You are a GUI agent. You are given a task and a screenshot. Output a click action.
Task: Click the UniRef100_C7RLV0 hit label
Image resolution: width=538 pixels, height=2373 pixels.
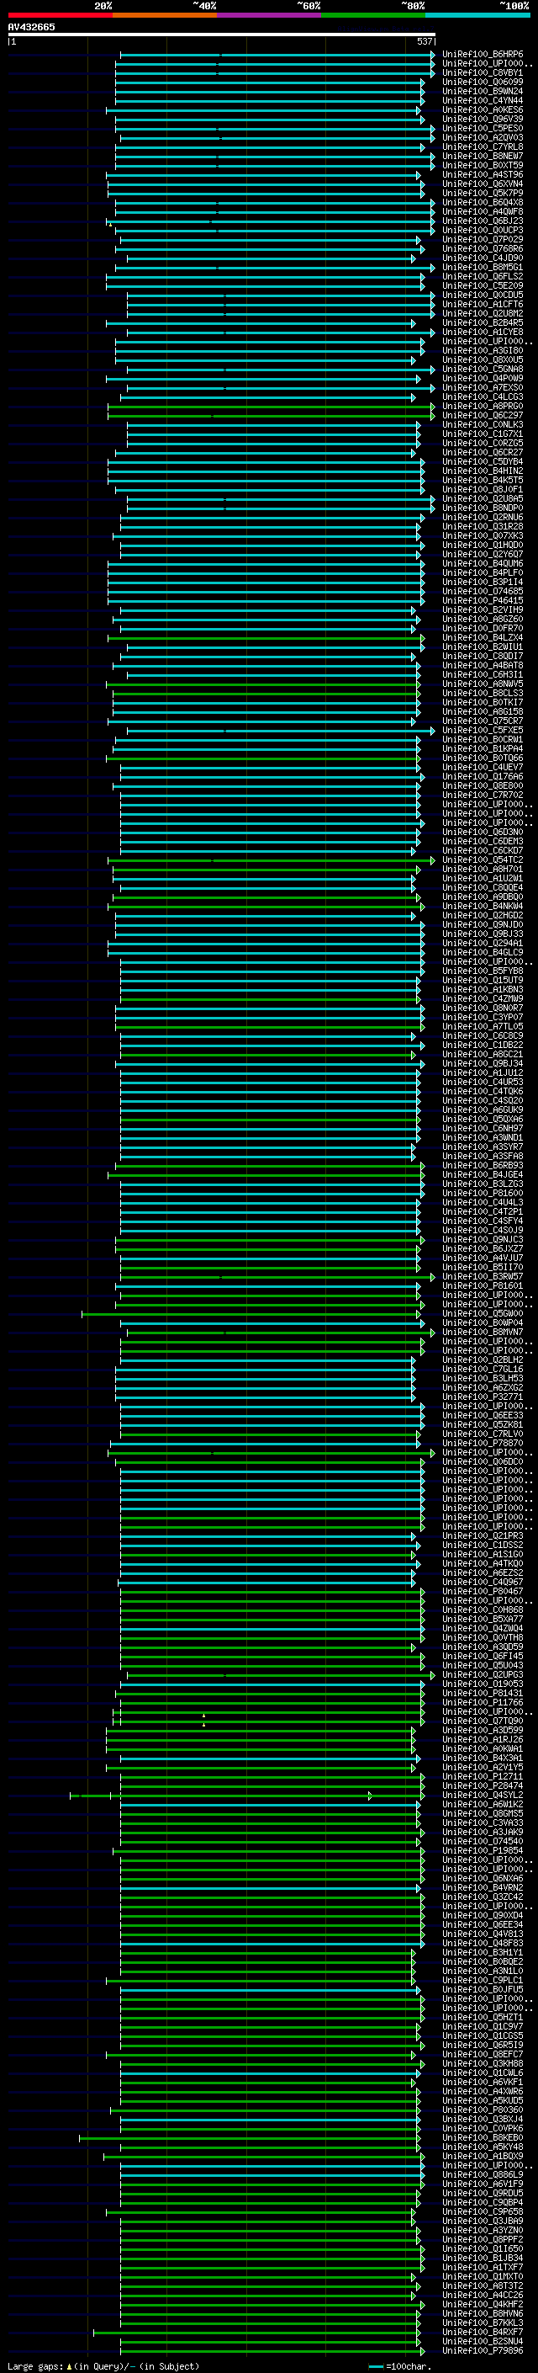(x=483, y=1434)
